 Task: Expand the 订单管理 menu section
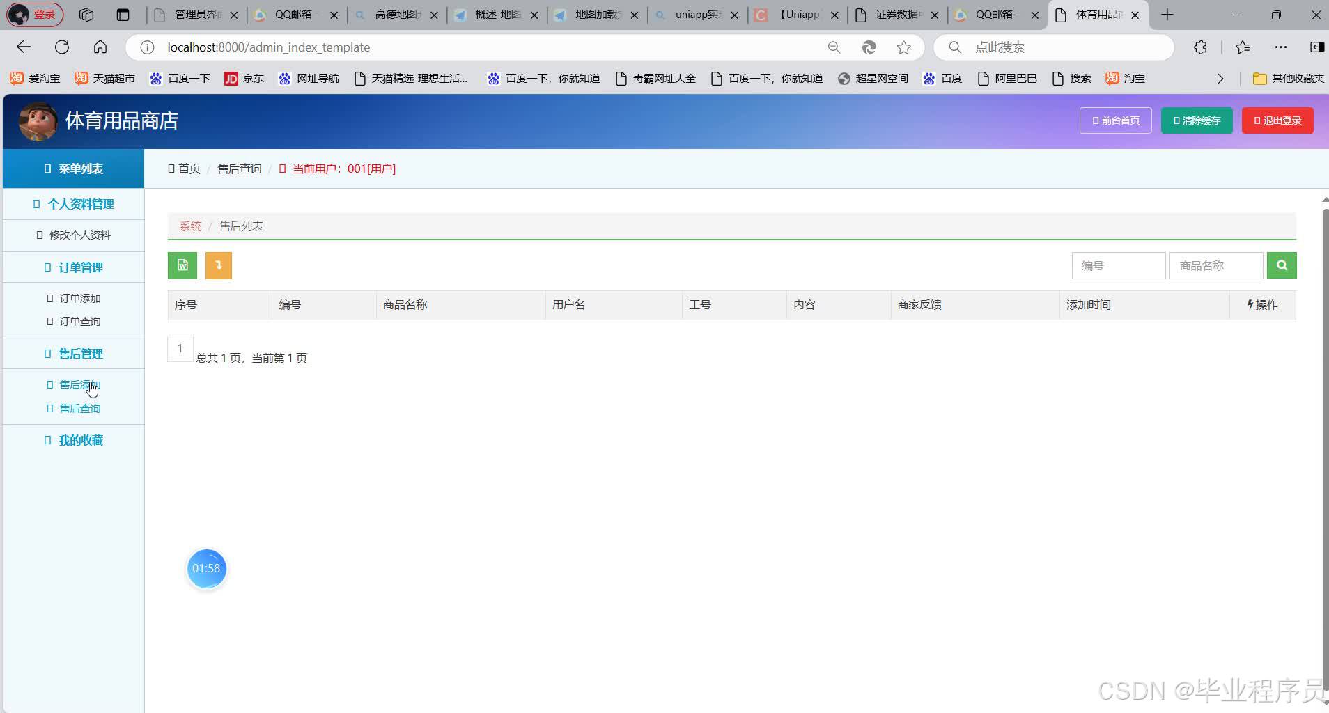pos(74,267)
